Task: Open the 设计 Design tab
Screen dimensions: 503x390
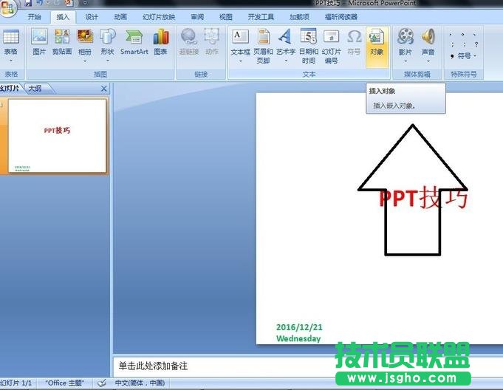Action: (x=92, y=17)
